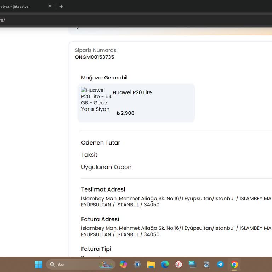Open the Windows Start menu
The width and height of the screenshot is (272, 272).
[x=39, y=265]
